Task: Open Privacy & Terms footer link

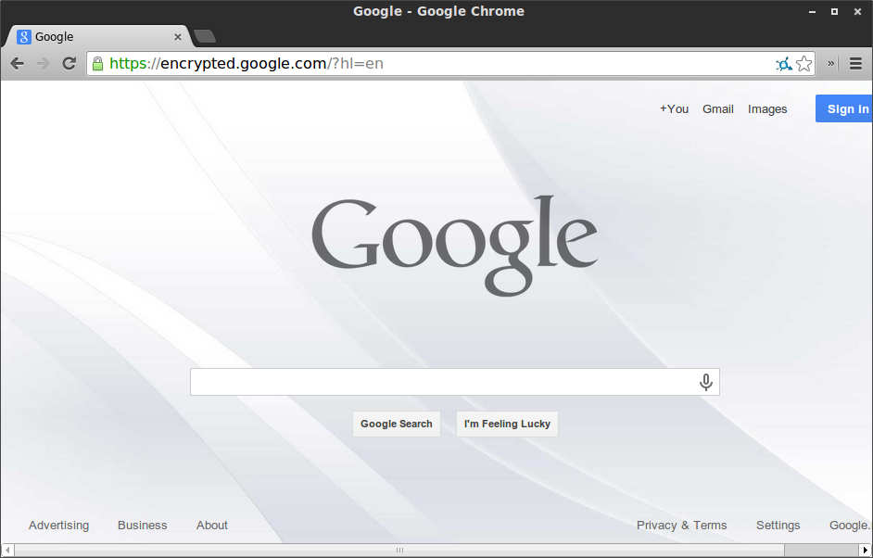Action: click(681, 526)
